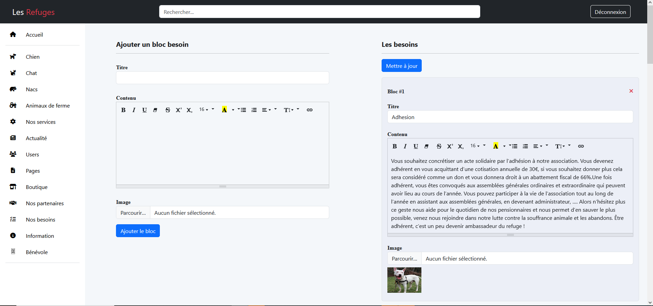Image resolution: width=653 pixels, height=306 pixels.
Task: Toggle underline in the new bloc editor
Action: point(145,110)
